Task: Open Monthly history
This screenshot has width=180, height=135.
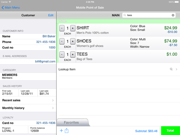Action: pos(28,108)
